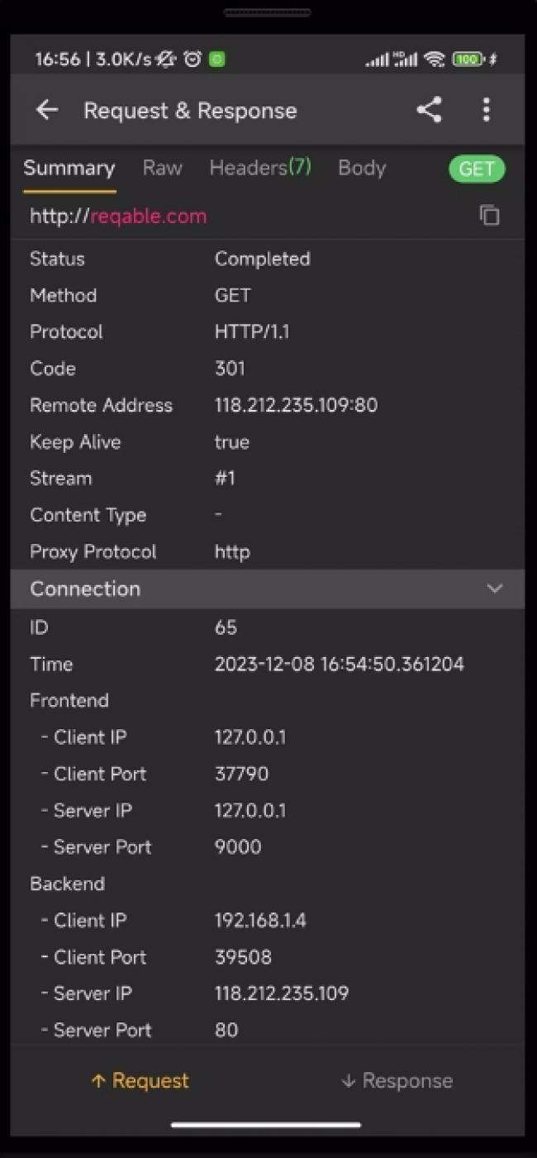The height and width of the screenshot is (1158, 537).
Task: Collapse the Connection section chevron
Action: point(494,589)
